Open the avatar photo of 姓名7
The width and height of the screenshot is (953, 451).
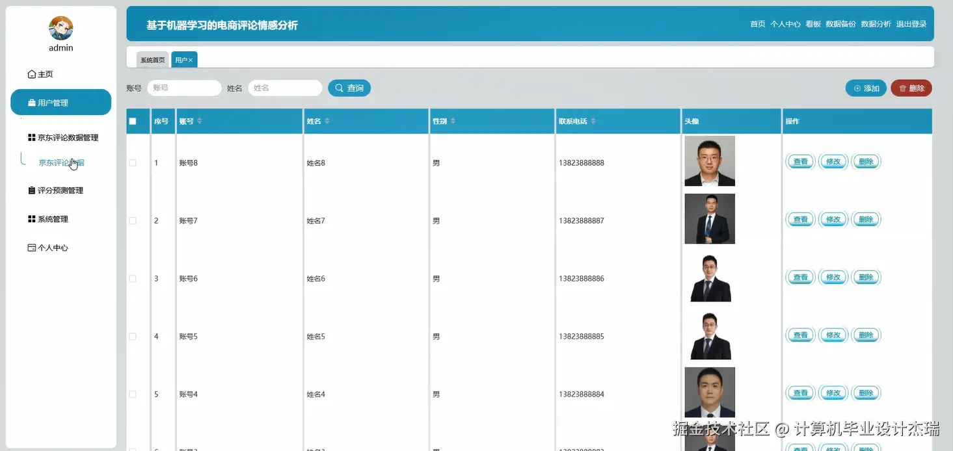point(710,219)
